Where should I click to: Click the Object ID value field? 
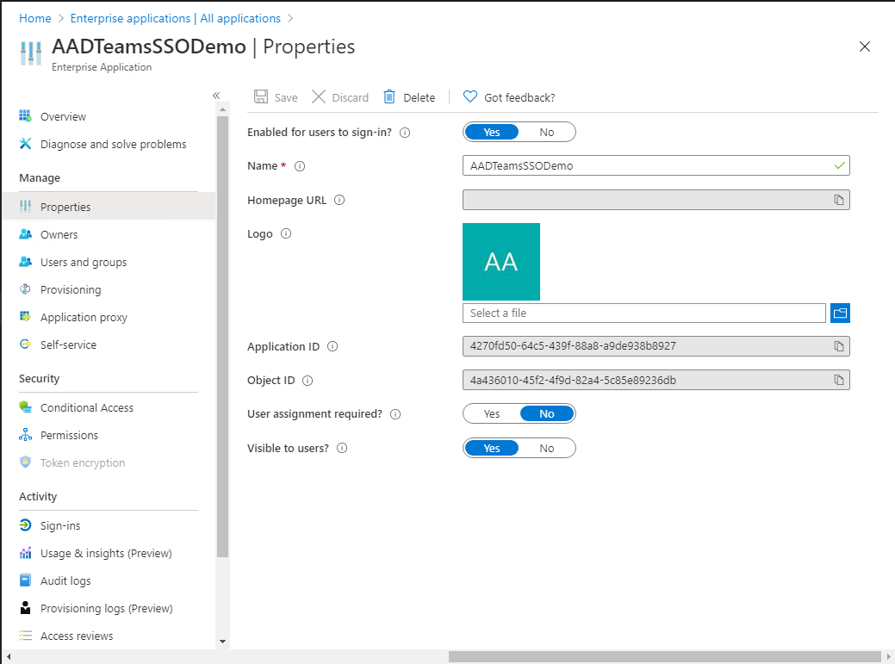point(656,380)
